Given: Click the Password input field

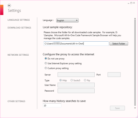Looking at the screenshot, I should coord(76,91).
